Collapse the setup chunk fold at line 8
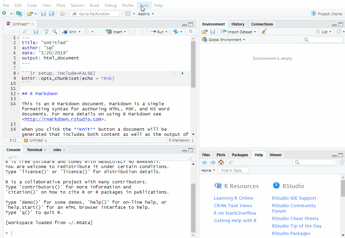 click(x=18, y=73)
